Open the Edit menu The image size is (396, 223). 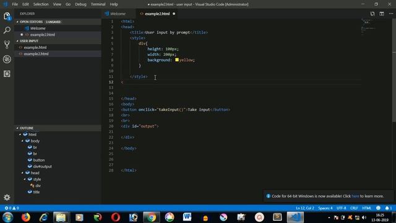(25, 4)
